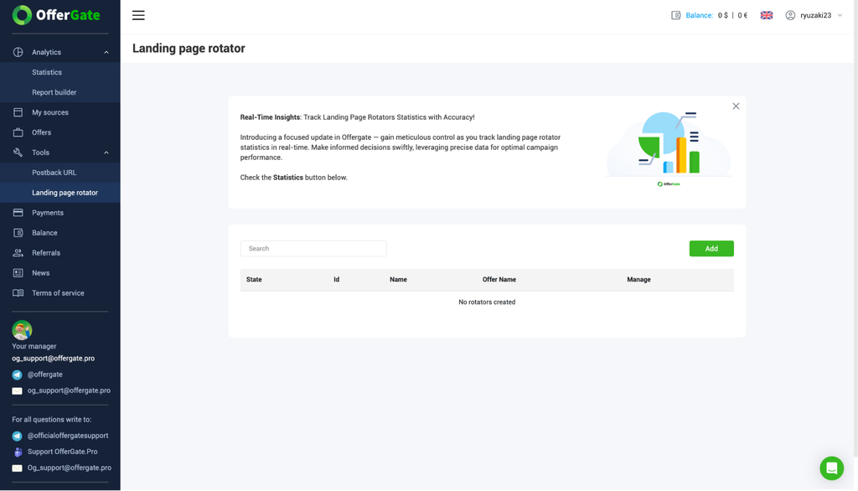Click the green Add button
The width and height of the screenshot is (858, 491).
click(711, 249)
